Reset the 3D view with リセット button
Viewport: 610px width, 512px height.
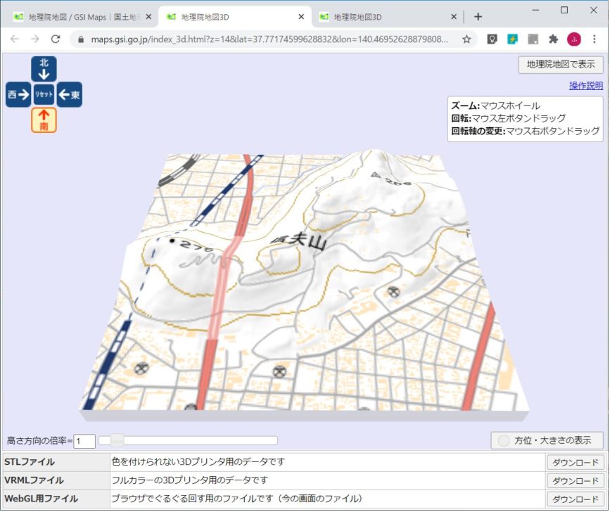coord(43,94)
